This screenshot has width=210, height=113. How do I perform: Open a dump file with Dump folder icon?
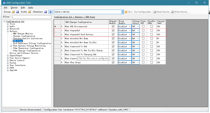pyautogui.click(x=13, y=12)
